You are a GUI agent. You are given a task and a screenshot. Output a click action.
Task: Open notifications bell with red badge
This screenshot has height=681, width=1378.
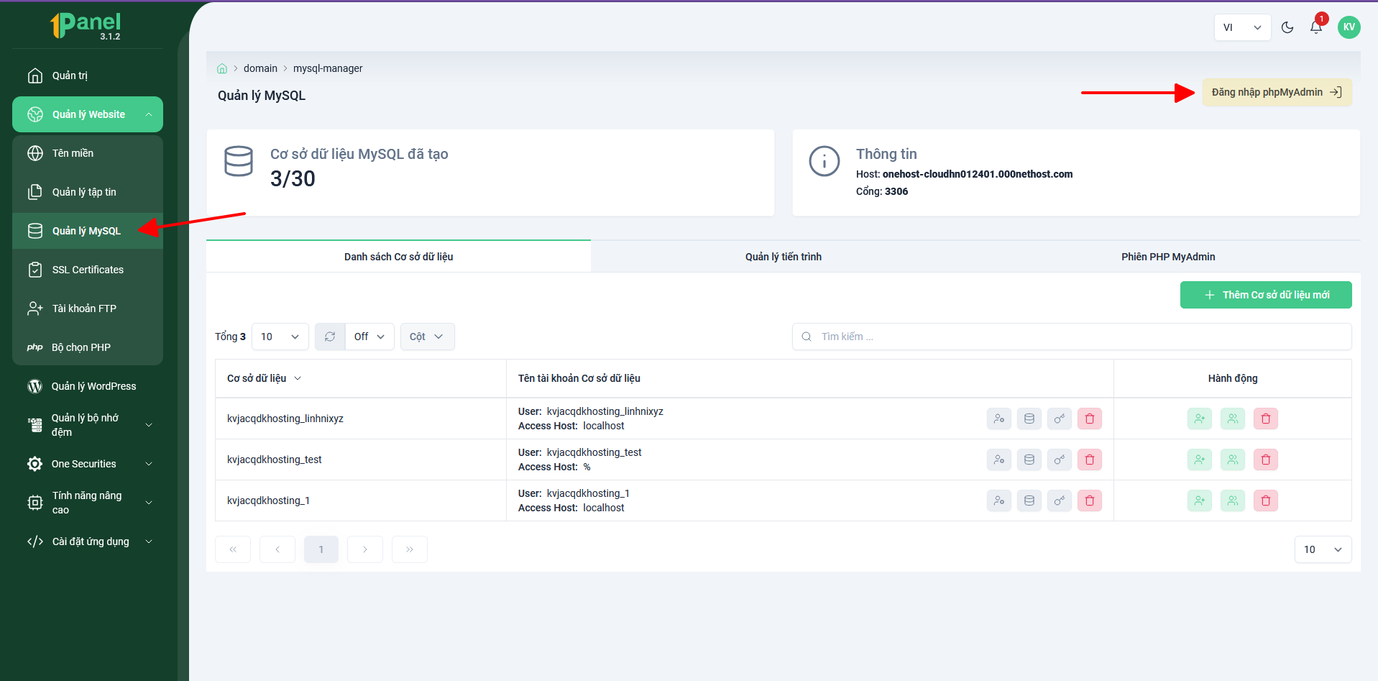pyautogui.click(x=1316, y=27)
